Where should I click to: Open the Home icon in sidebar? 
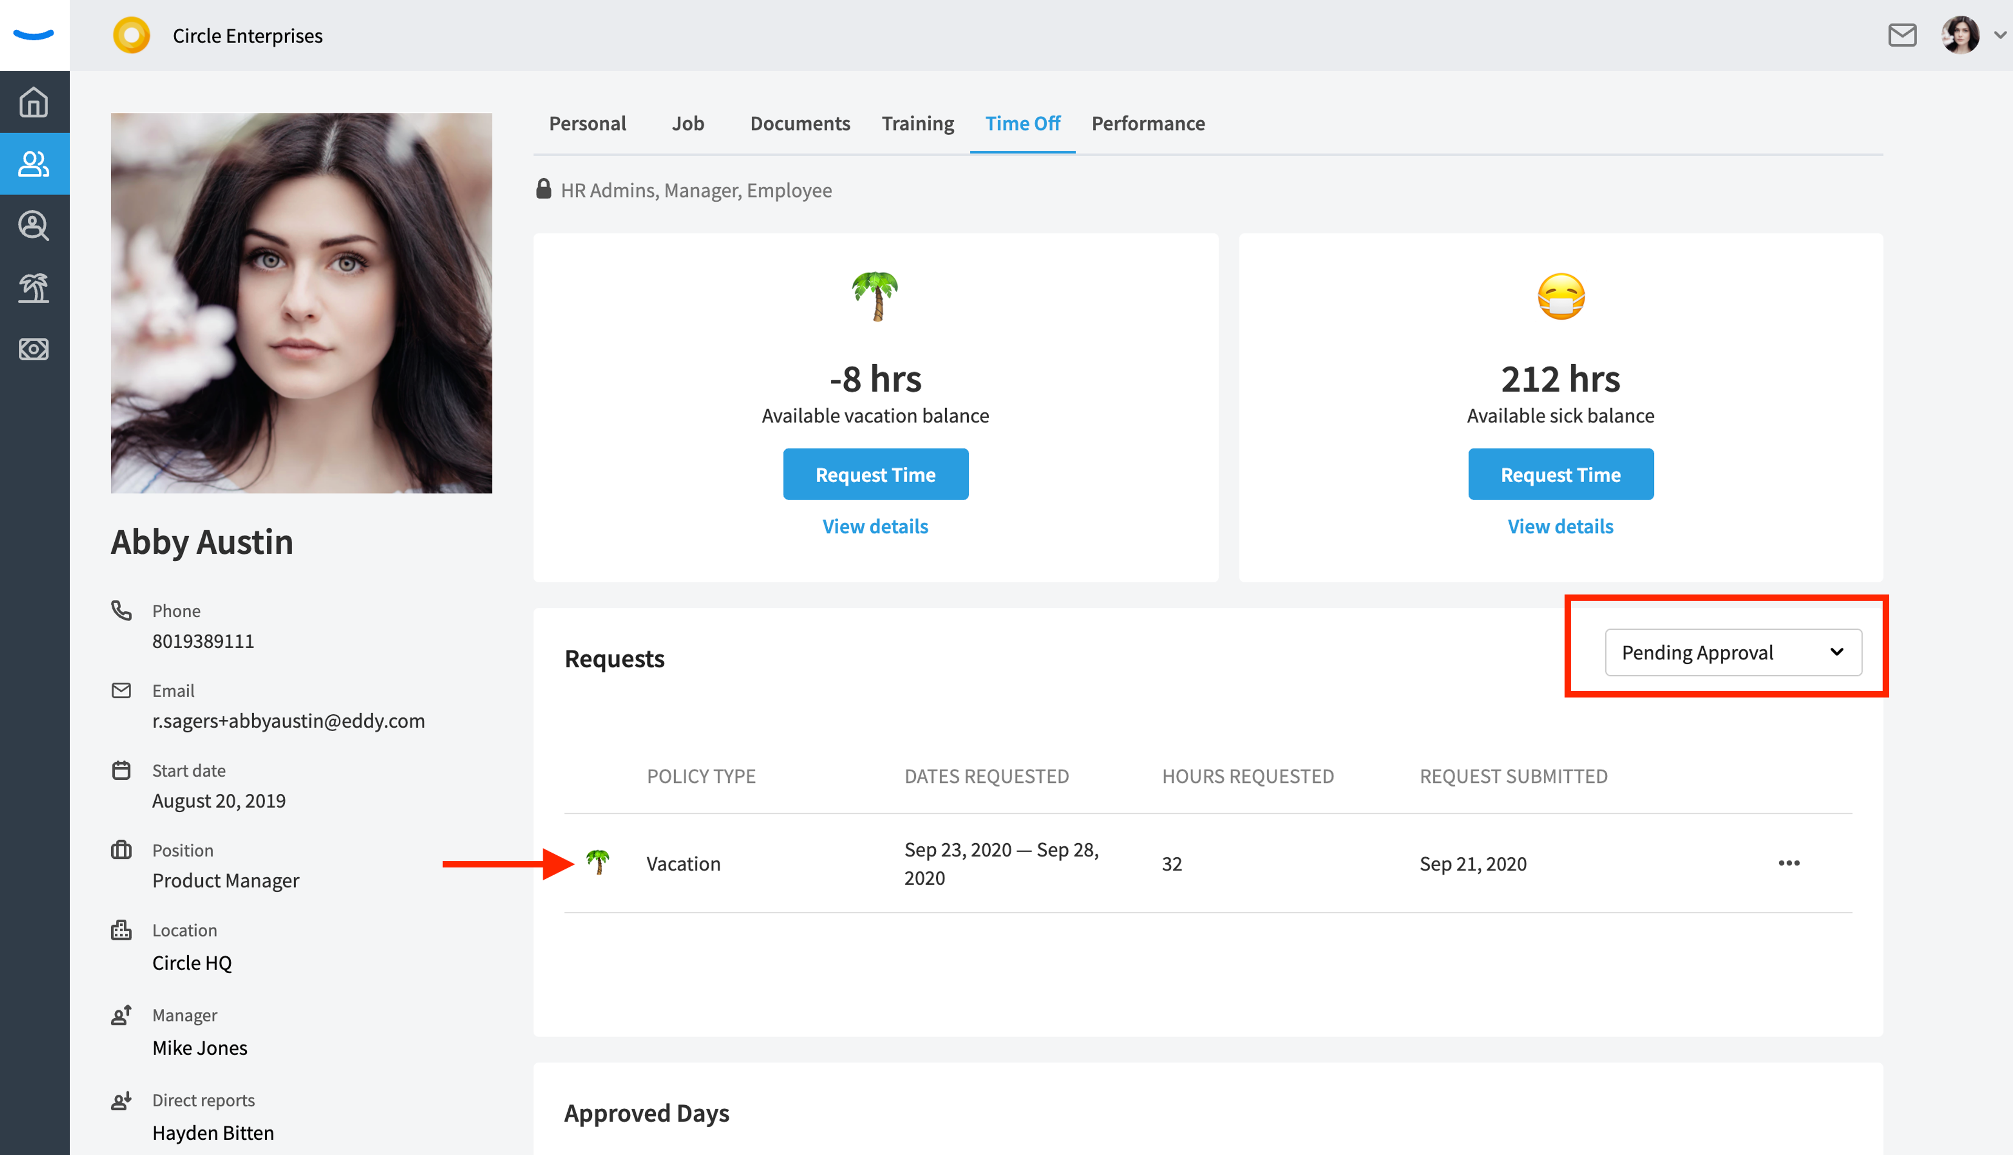34,102
